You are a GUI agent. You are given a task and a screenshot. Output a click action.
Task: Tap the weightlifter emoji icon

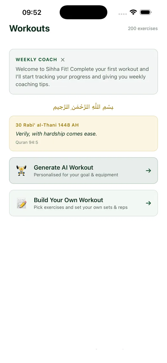(x=22, y=171)
